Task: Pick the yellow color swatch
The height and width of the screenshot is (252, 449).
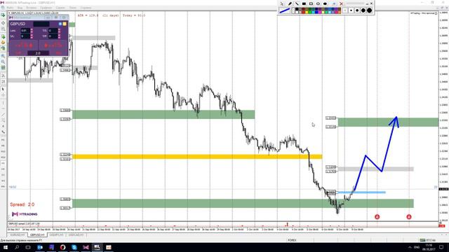Action: [x=307, y=13]
